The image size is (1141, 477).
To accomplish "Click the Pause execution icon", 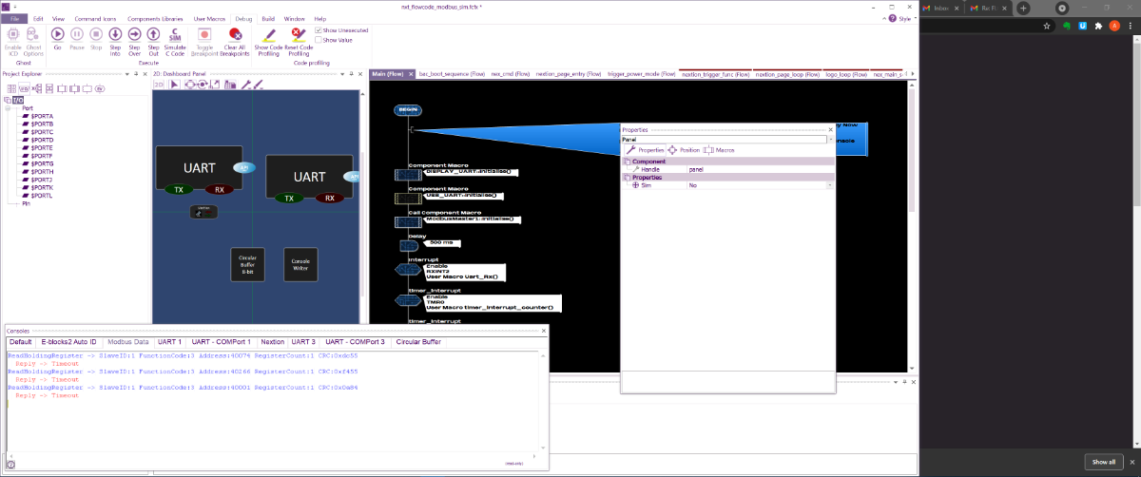I will [77, 38].
